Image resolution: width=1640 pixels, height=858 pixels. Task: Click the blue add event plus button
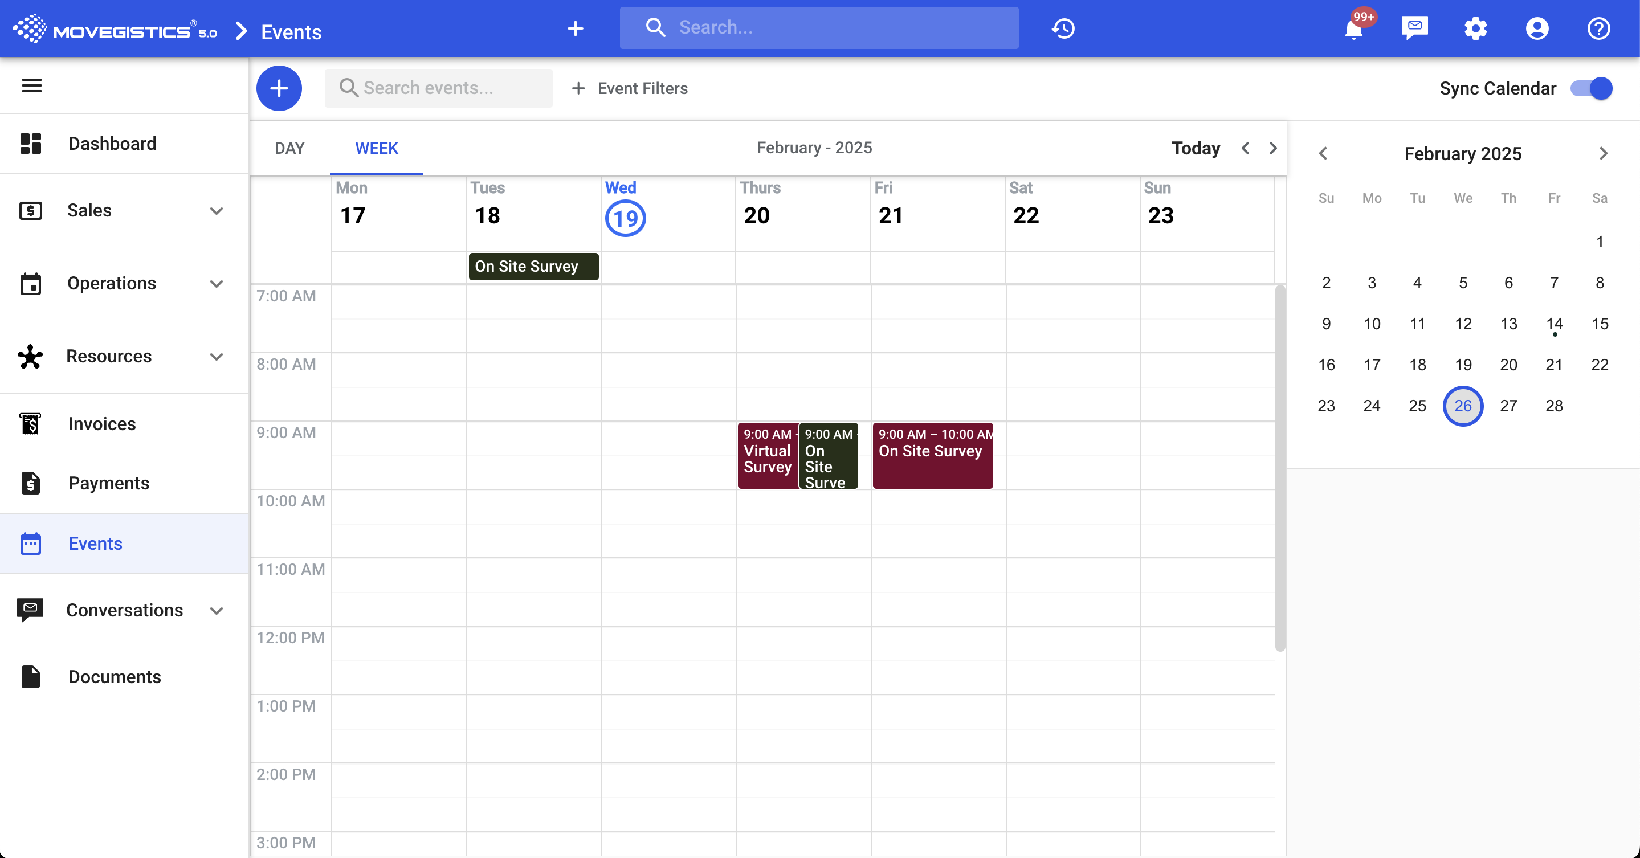(x=279, y=88)
